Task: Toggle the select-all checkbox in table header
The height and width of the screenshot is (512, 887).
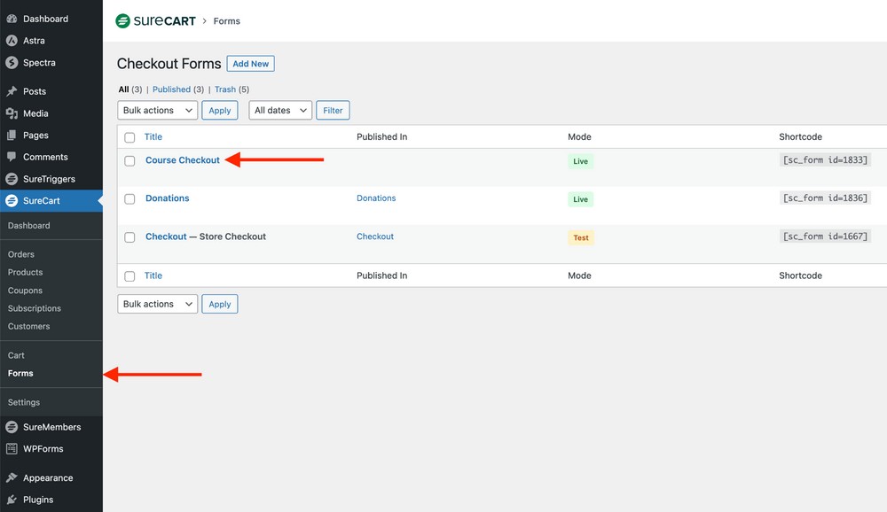Action: 130,137
